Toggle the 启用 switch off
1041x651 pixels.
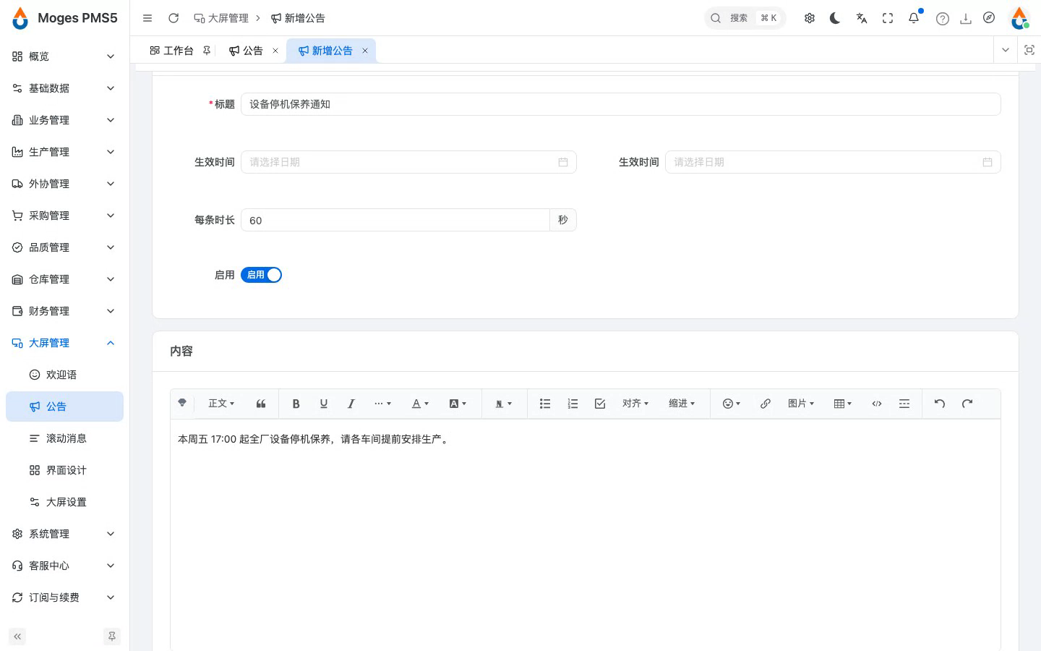tap(261, 275)
